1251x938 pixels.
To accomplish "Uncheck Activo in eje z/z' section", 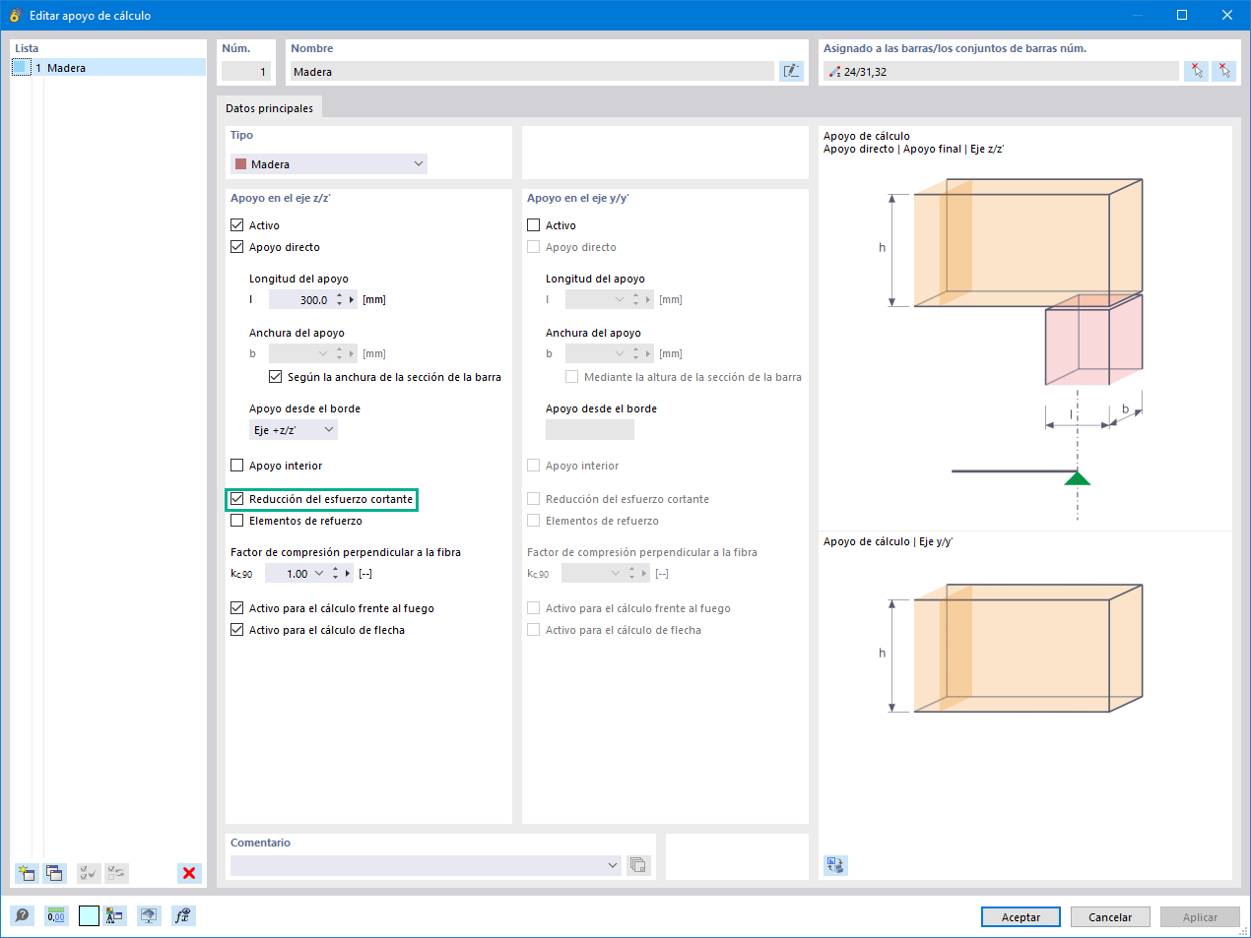I will pyautogui.click(x=237, y=225).
